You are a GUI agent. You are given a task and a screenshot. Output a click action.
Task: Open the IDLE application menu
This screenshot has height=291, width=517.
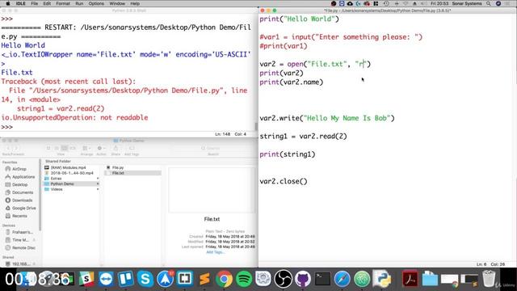coord(21,3)
